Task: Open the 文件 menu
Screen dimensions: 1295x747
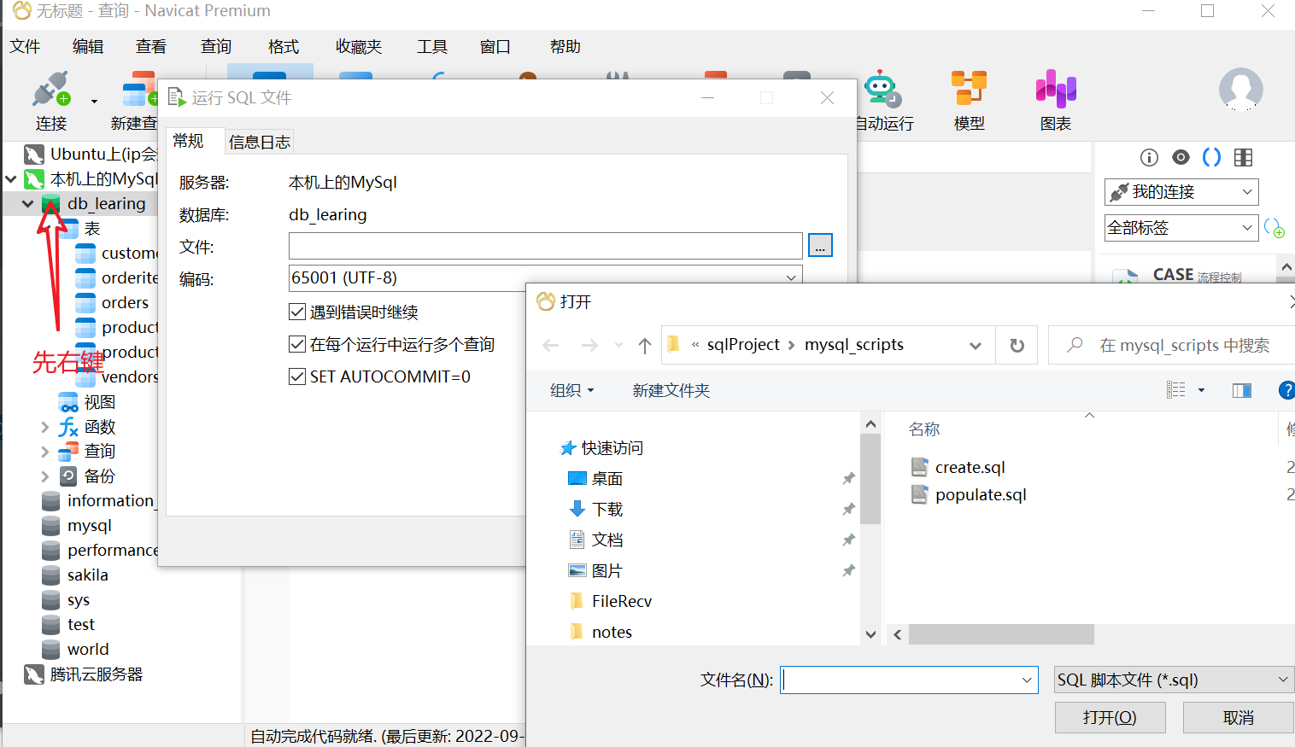Action: pyautogui.click(x=25, y=46)
